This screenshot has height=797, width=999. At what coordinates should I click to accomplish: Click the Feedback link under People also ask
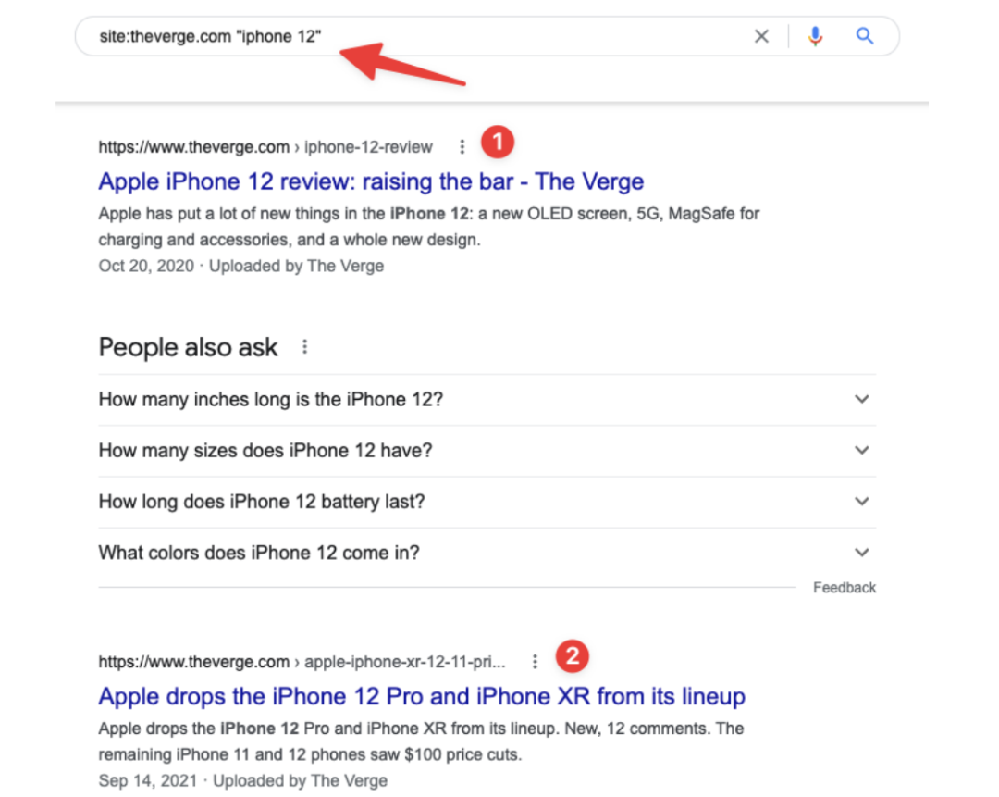click(845, 588)
